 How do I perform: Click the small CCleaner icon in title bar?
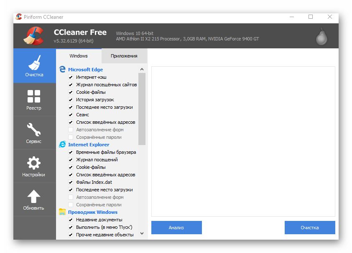19,17
